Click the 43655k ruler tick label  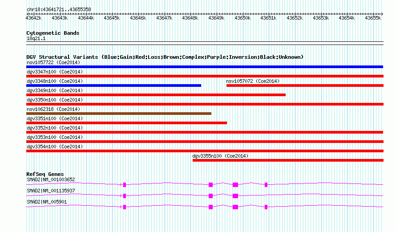coord(373,18)
